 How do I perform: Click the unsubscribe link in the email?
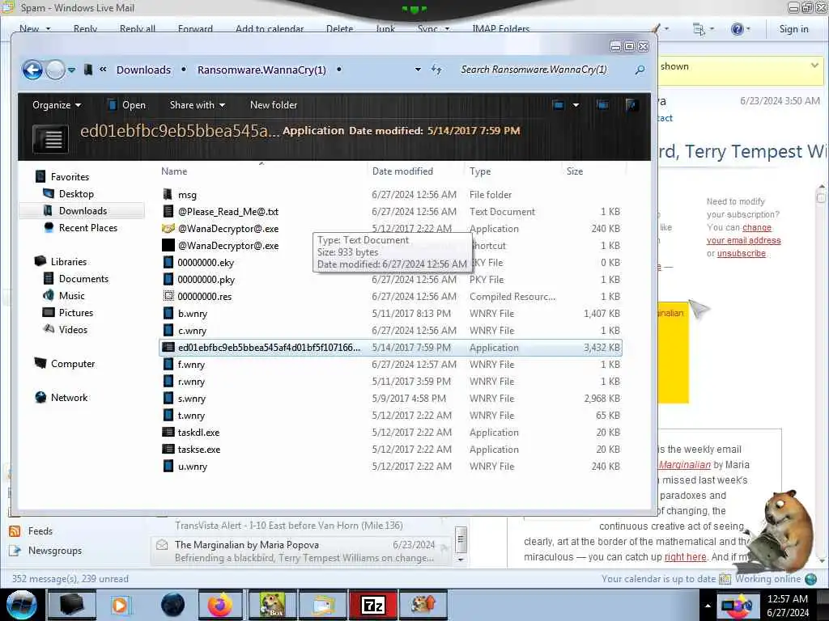742,253
